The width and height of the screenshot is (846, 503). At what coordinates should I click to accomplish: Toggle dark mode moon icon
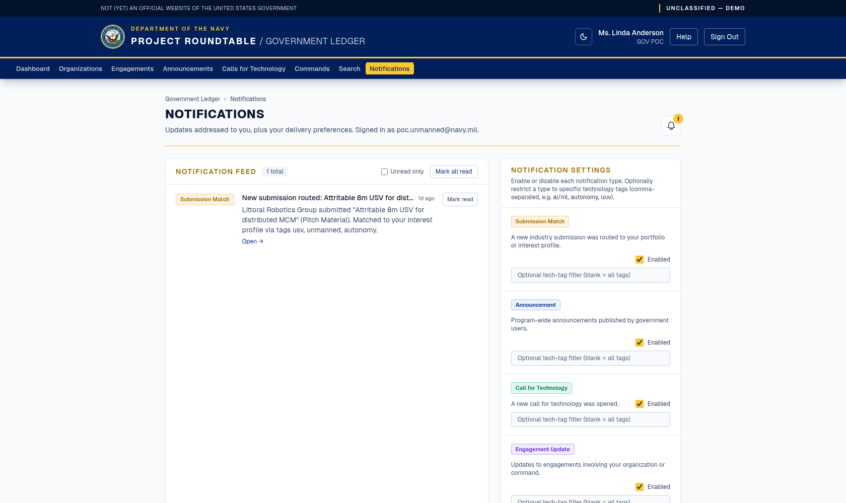[584, 37]
